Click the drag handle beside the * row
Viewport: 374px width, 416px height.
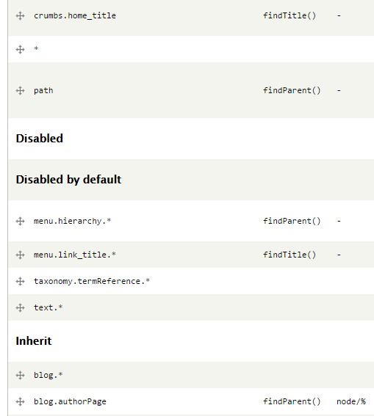[20, 49]
